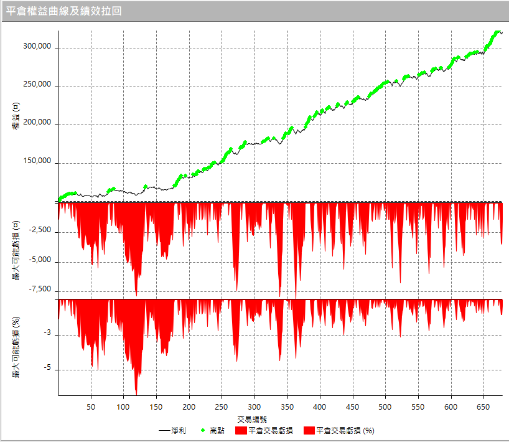Click trade number 150 on the x-axis
The image size is (509, 442).
click(156, 407)
